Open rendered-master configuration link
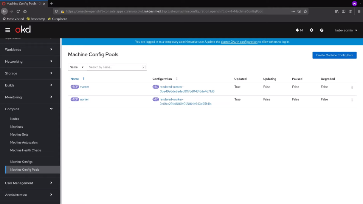This screenshot has height=204, width=363. point(187,89)
